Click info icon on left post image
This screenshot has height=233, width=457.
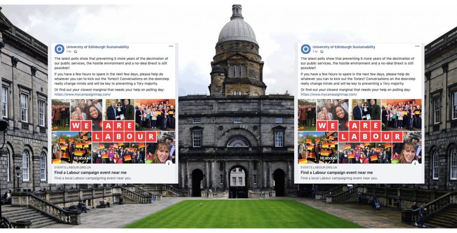[169, 163]
